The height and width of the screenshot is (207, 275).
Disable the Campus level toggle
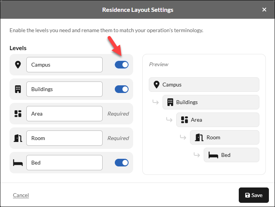pyautogui.click(x=122, y=65)
